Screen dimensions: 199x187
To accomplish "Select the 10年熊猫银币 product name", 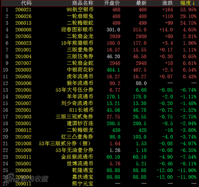I will click(77, 43).
